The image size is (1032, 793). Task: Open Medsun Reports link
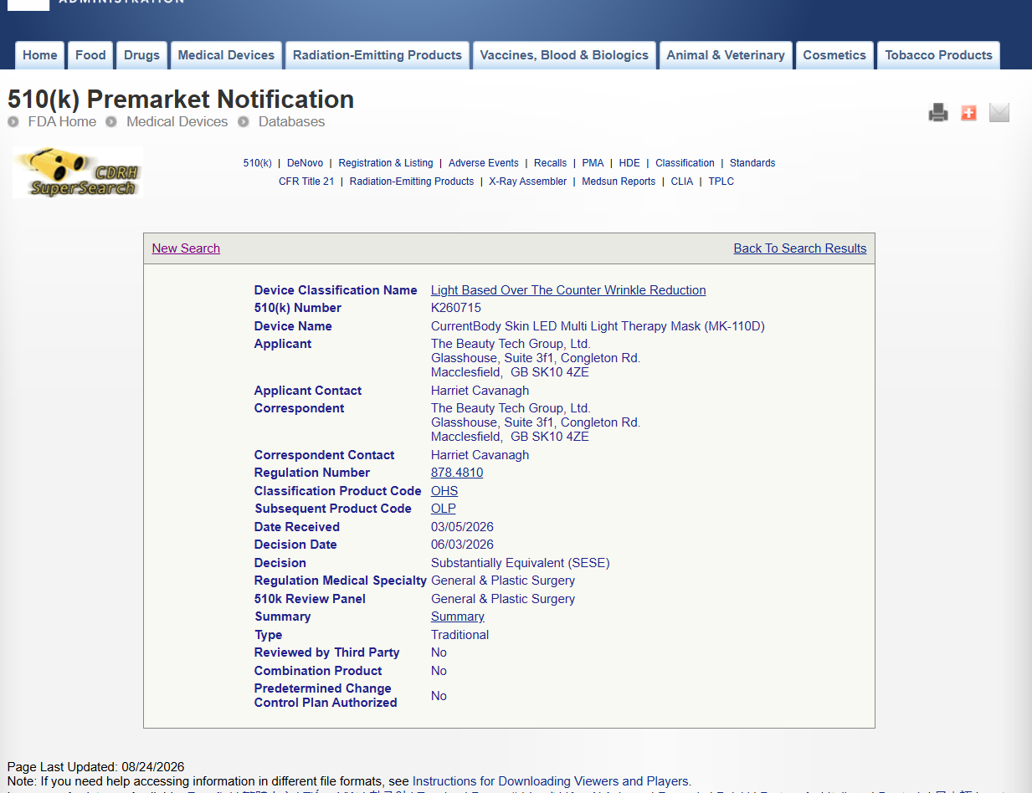(619, 182)
